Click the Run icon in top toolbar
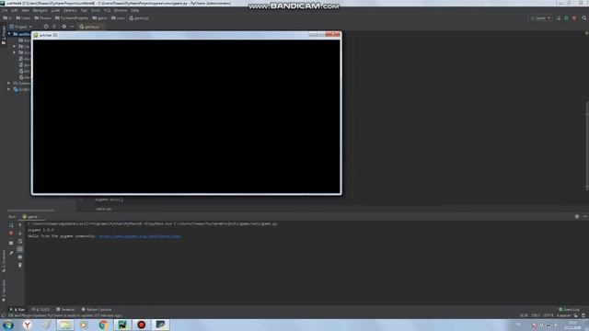The height and width of the screenshot is (331, 589). point(559,18)
